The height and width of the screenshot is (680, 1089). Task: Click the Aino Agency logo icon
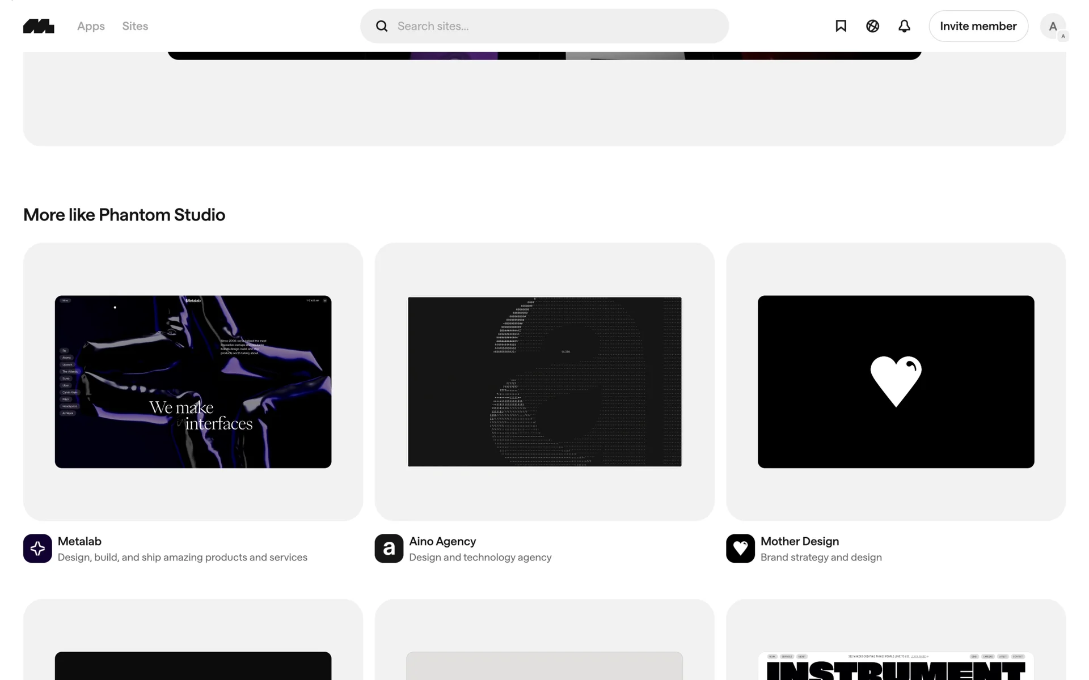tap(389, 549)
